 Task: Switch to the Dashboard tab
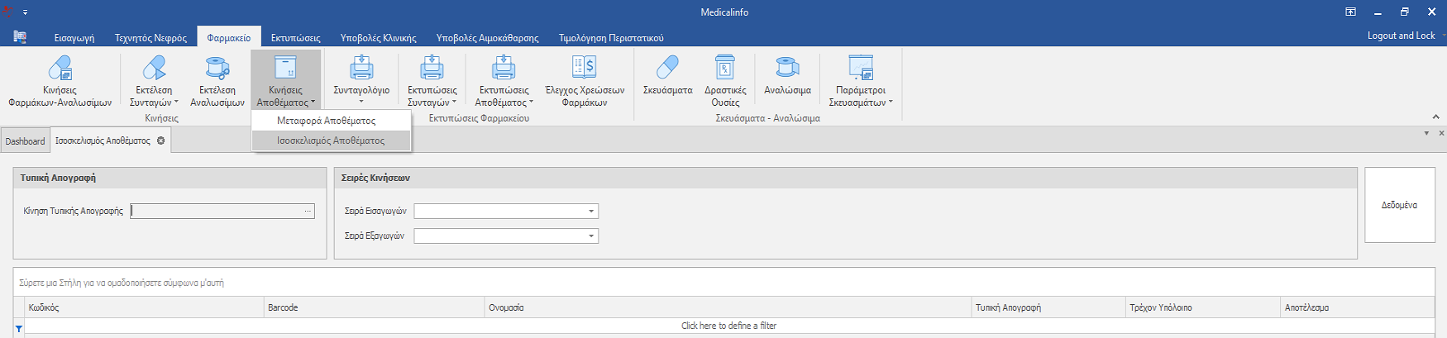tap(25, 141)
